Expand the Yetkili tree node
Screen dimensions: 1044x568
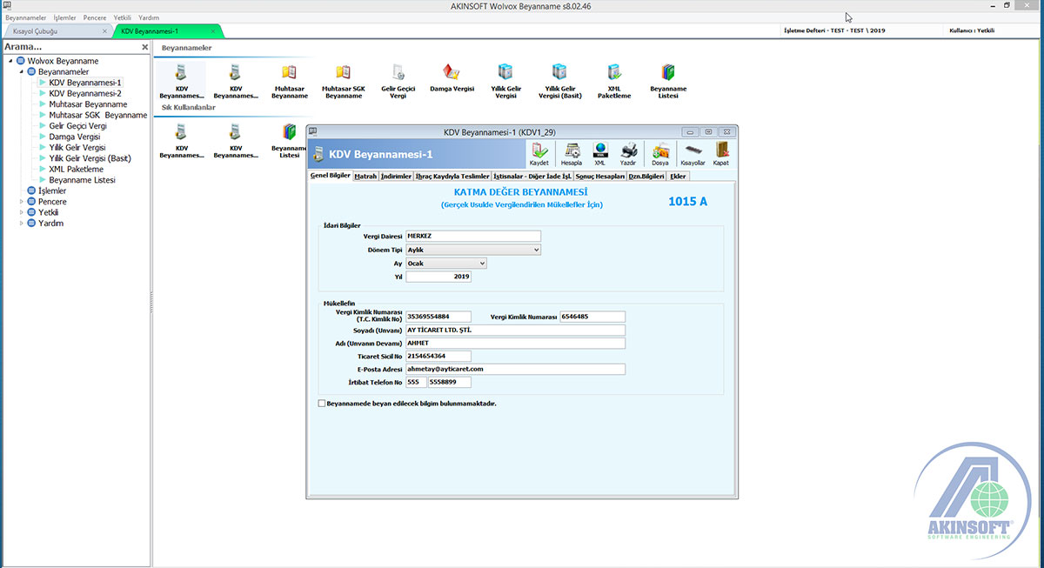point(23,212)
